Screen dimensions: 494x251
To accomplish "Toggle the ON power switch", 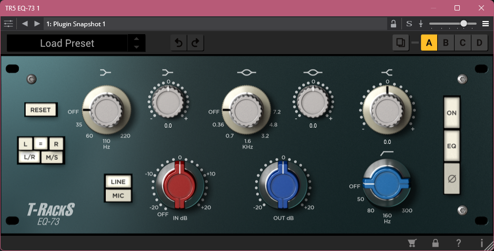I will (451, 113).
